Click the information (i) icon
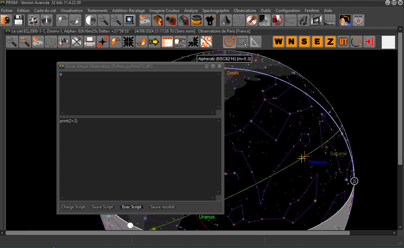 tap(46, 21)
